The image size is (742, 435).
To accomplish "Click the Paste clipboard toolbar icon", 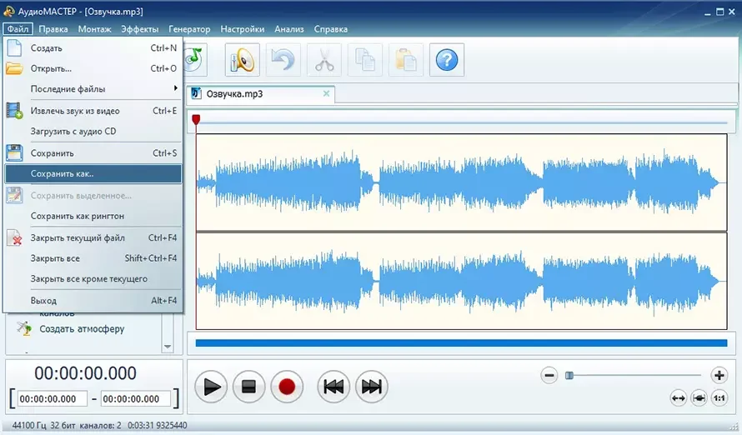I will [x=405, y=59].
